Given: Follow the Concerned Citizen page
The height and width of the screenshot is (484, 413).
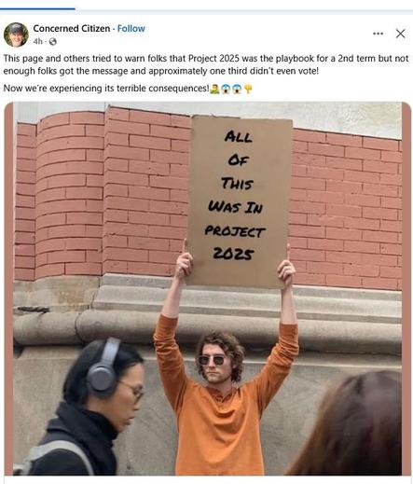Looking at the screenshot, I should 131,29.
